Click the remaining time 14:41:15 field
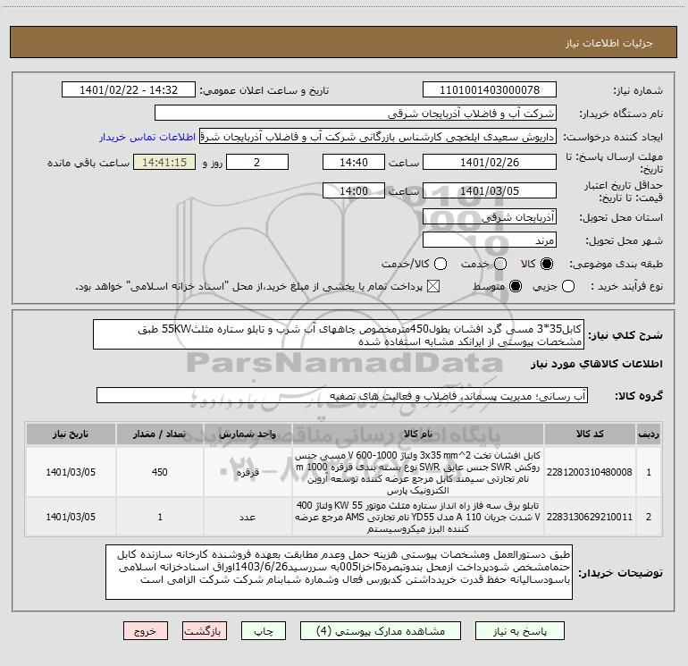Screen dimensions: 688x666 coord(164,162)
